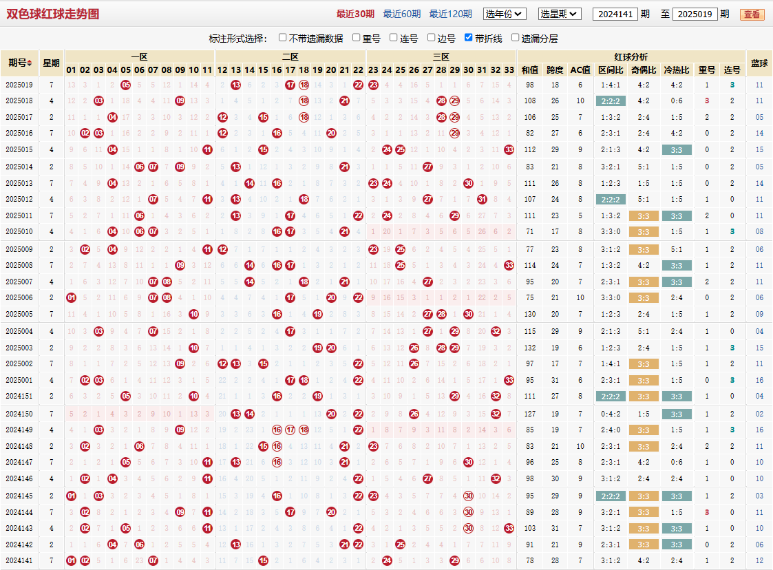
Task: Click red ball 01 in row 2024145
Action: pyautogui.click(x=72, y=496)
